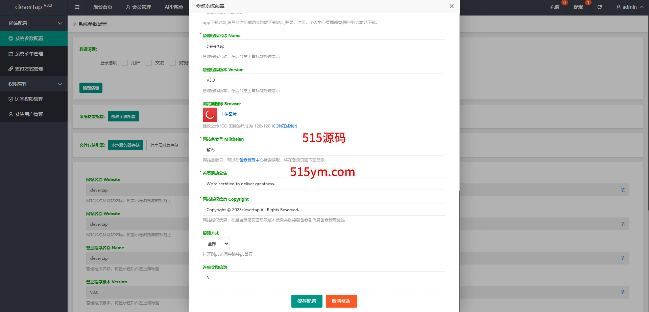Open 提现 notifications in header
The width and height of the screenshot is (649, 312).
coord(578,7)
